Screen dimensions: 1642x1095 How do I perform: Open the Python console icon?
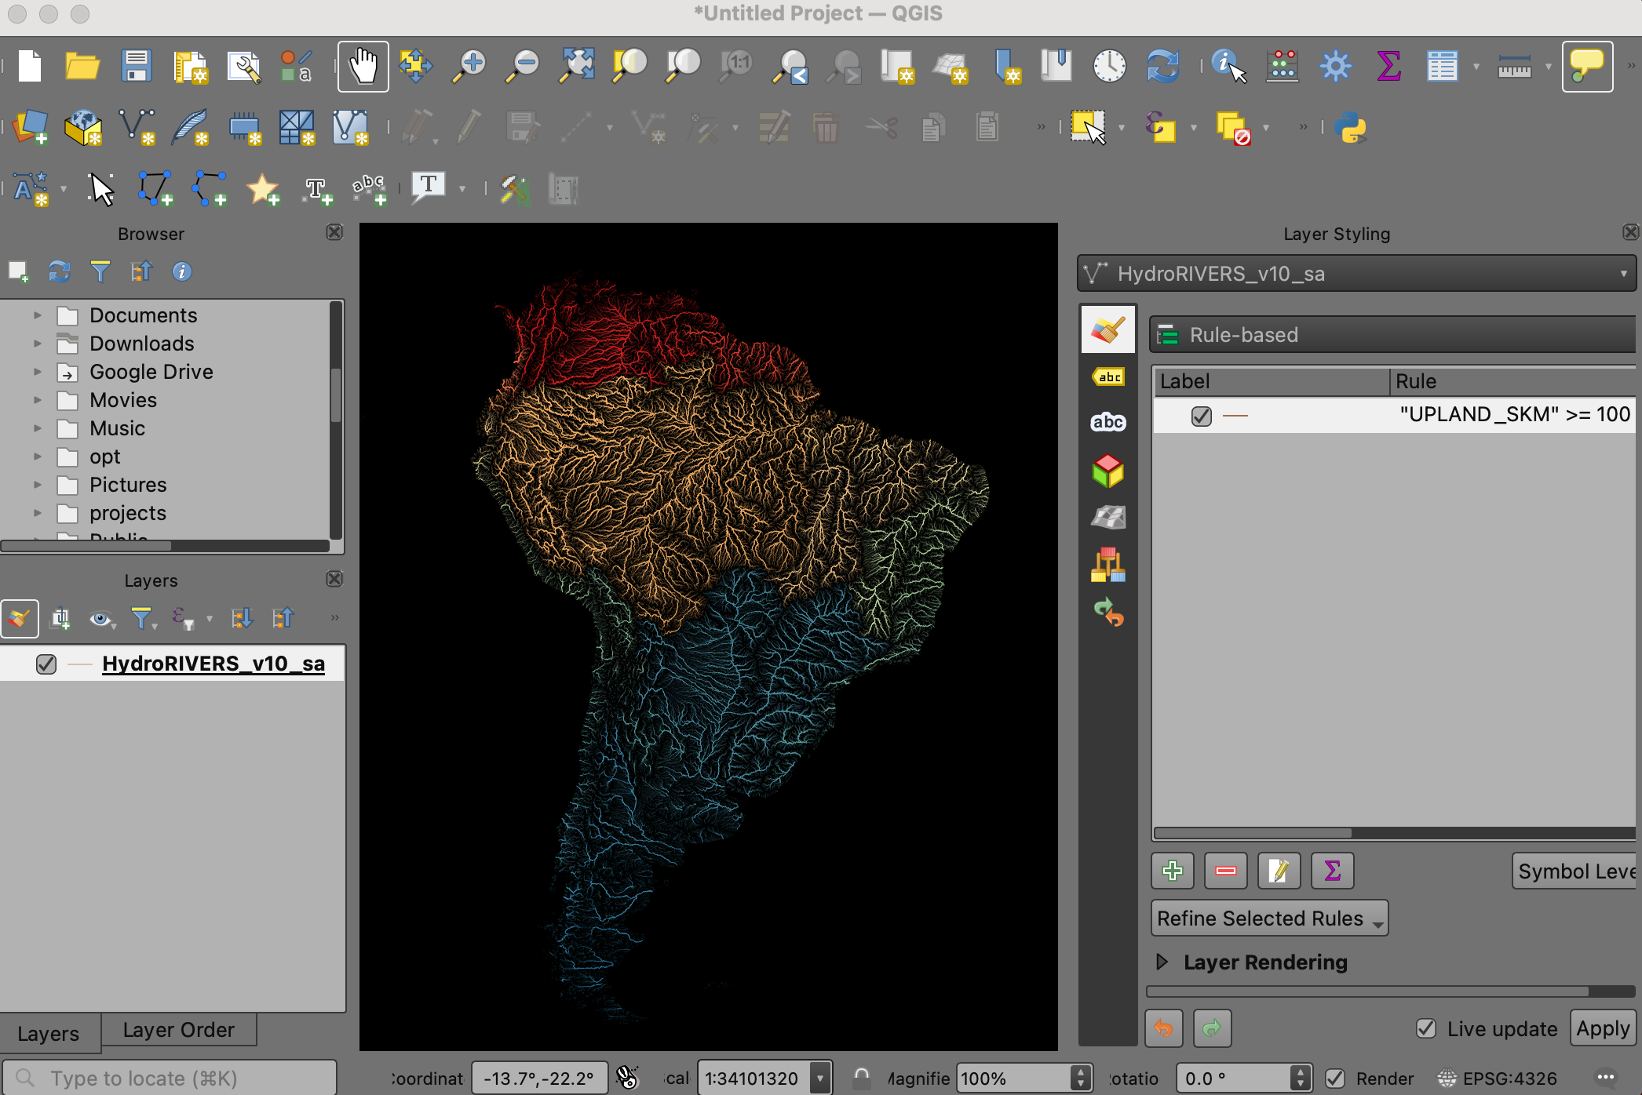point(1351,127)
